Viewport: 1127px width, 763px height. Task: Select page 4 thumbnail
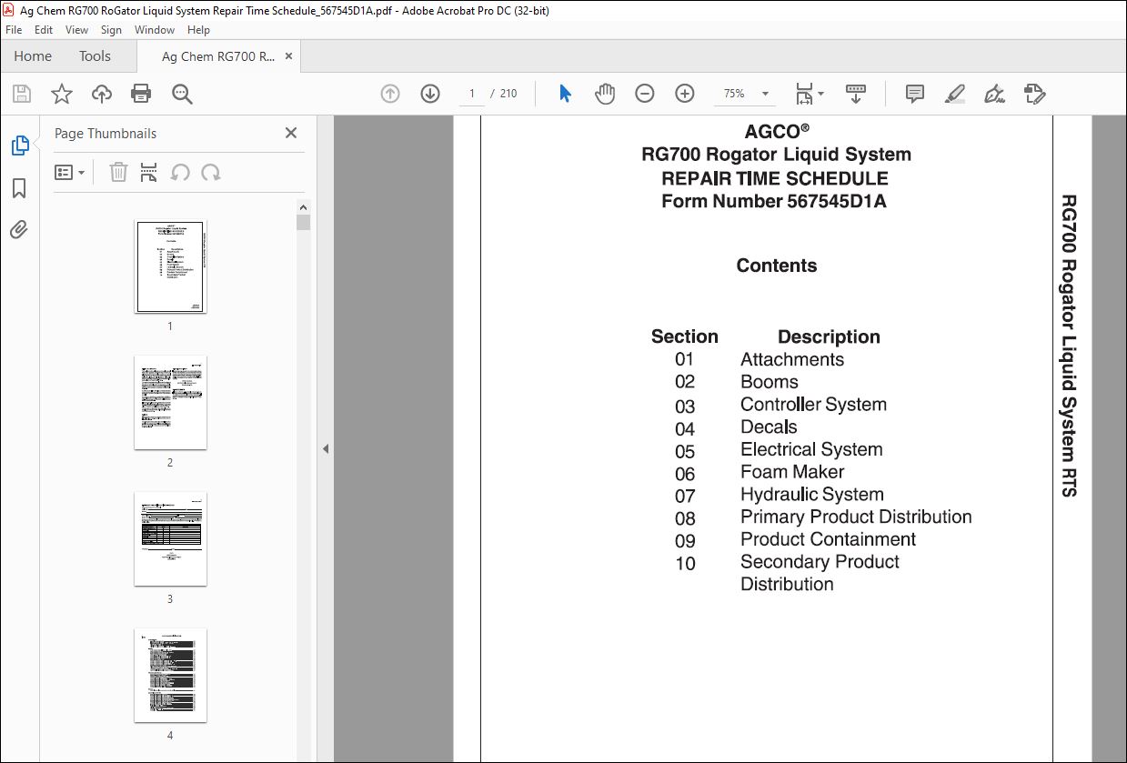tap(170, 676)
